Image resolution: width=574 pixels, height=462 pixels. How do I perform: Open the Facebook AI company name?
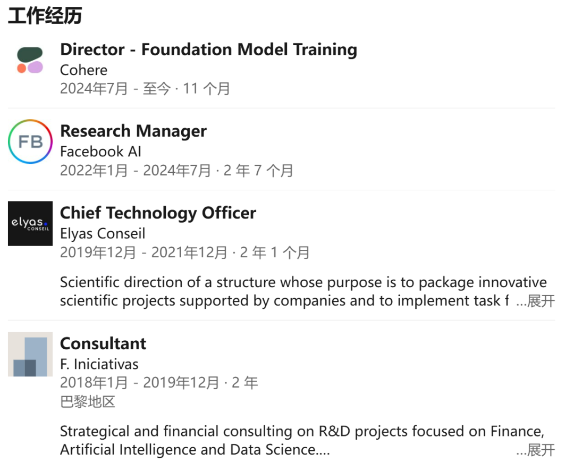(x=100, y=152)
